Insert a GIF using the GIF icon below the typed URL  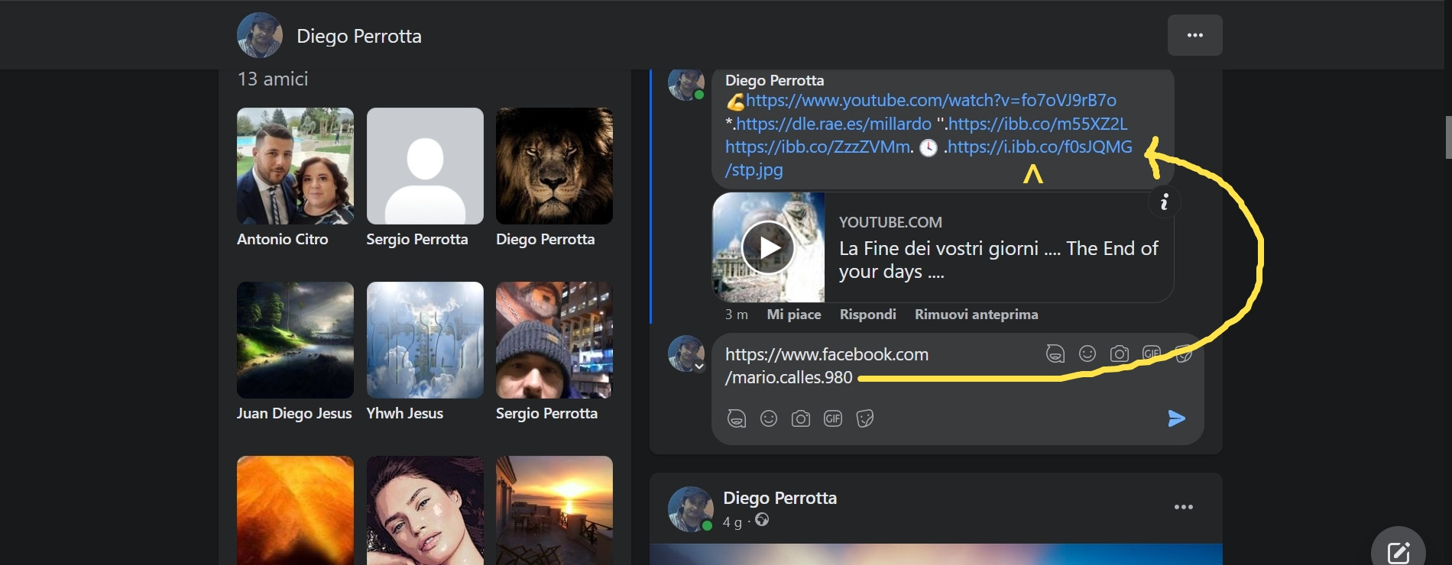pos(833,418)
